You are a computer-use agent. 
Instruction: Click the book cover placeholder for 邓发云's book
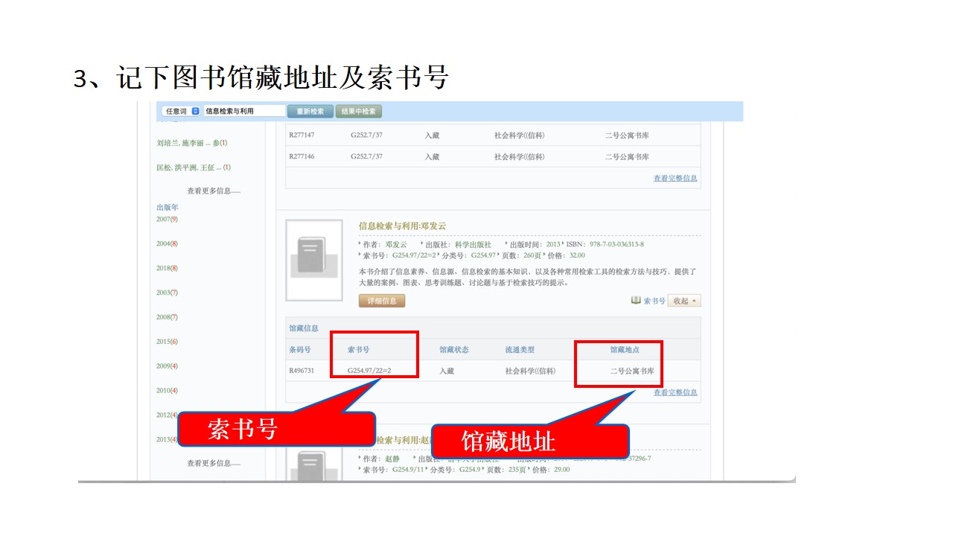pyautogui.click(x=314, y=260)
